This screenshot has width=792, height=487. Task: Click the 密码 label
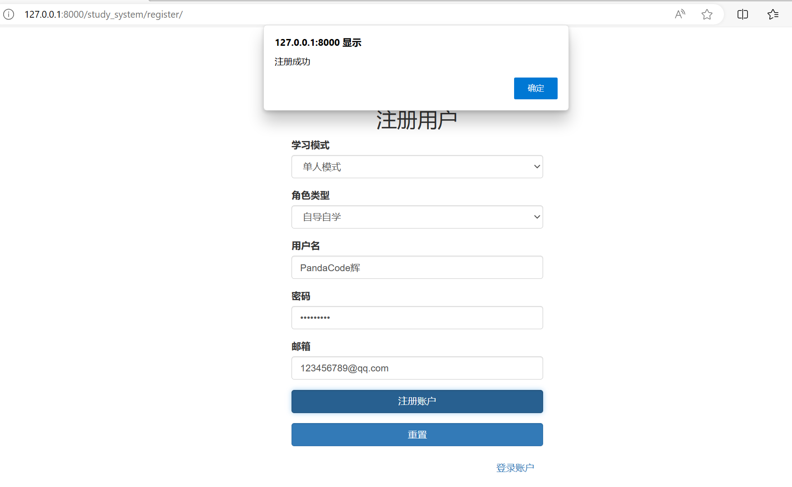click(x=301, y=296)
